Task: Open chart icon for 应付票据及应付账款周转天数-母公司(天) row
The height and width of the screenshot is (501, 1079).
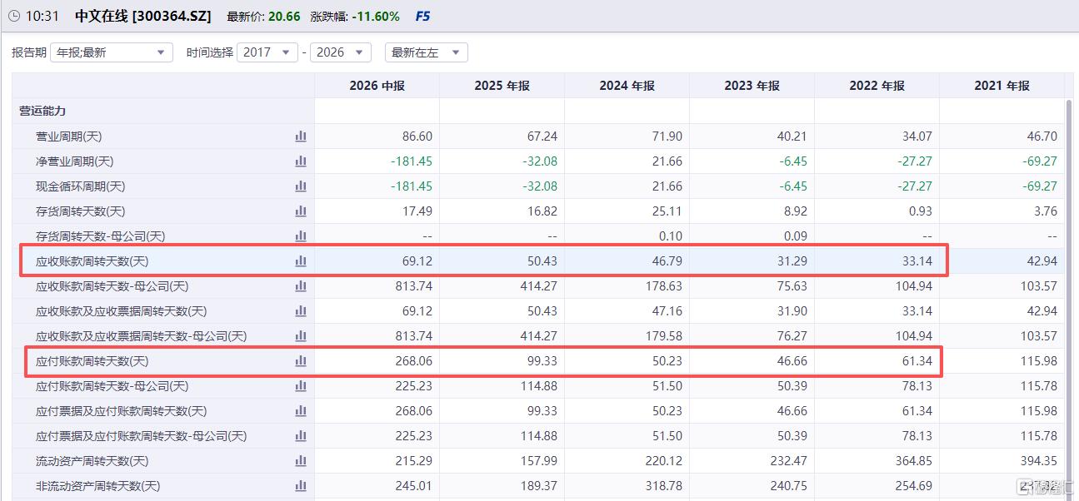Action: 301,436
